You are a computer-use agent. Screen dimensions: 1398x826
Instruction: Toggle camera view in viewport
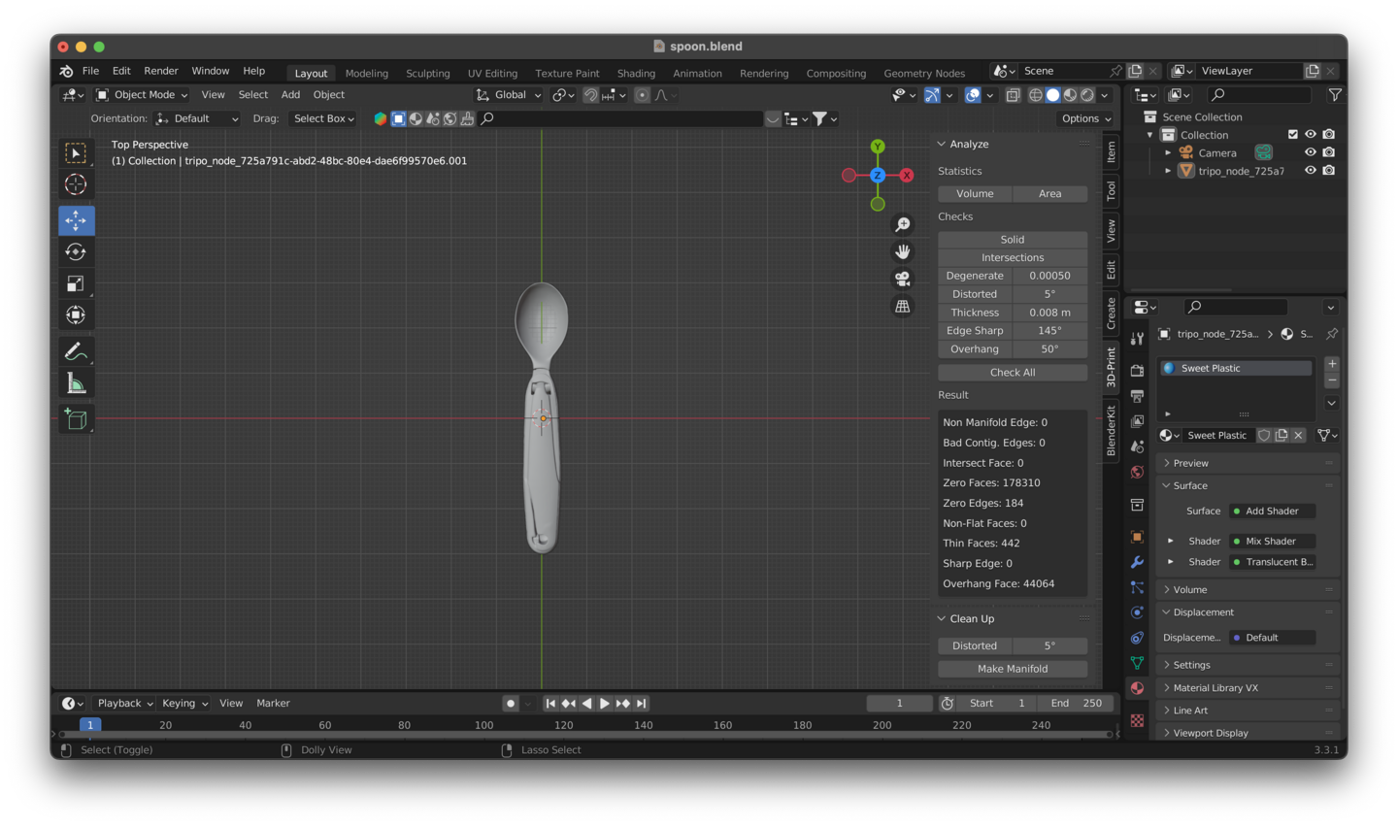click(902, 279)
